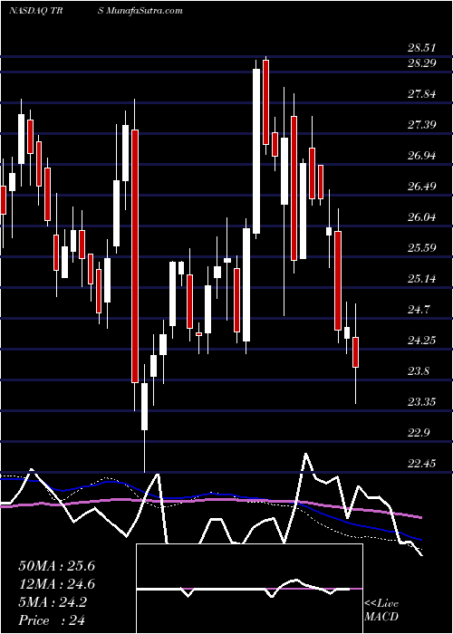Click the pink 50MA line at its right end
Viewport: 453px width, 634px height.
tap(420, 517)
